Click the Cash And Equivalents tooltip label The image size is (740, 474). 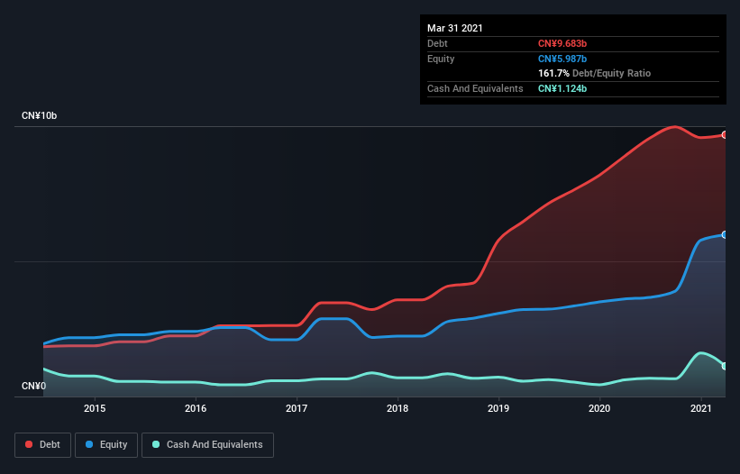475,88
